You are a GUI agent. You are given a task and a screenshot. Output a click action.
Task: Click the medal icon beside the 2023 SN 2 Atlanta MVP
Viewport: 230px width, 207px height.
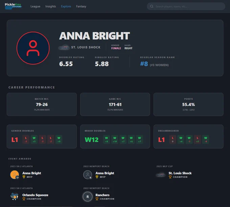pos(24,177)
